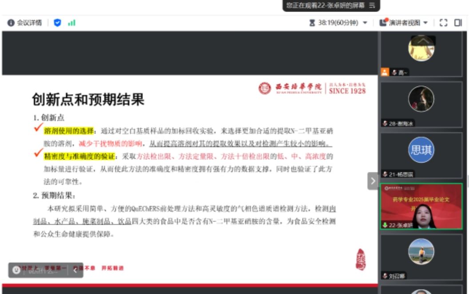Screen dimensions: 469x294
Task: Click muted microphone icon next to 21-杨思琪
Action: 385,174
